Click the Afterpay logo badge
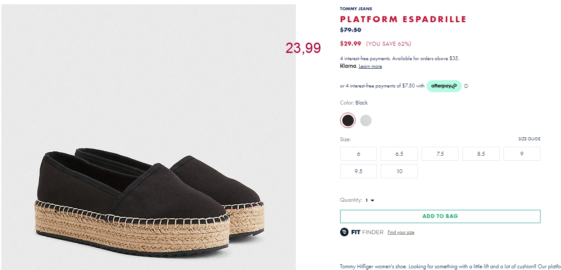 [444, 86]
